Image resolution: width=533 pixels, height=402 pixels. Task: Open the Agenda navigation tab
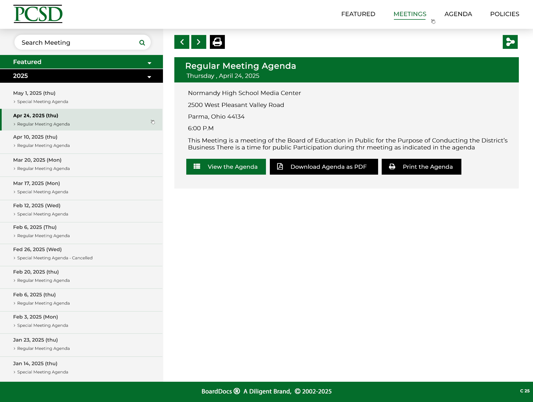[x=458, y=14]
